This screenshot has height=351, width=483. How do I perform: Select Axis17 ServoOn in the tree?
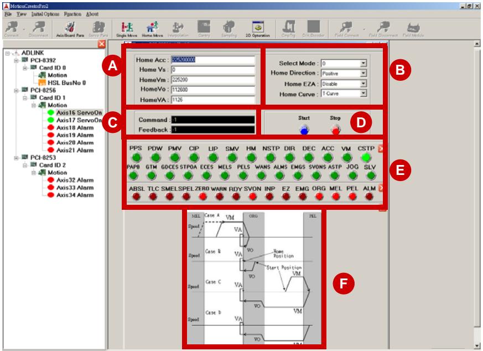(79, 120)
